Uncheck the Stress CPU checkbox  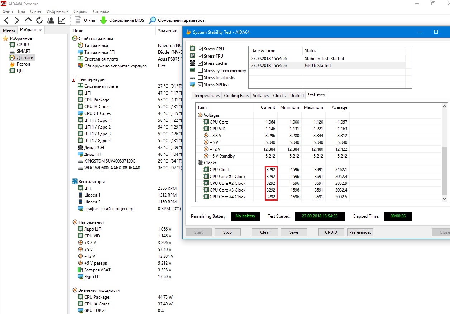tap(200, 49)
